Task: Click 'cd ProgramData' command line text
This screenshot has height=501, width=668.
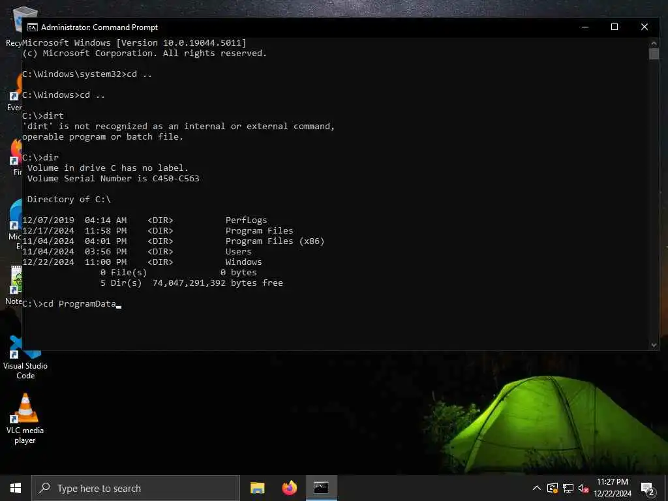Action: click(x=80, y=304)
